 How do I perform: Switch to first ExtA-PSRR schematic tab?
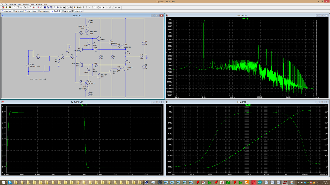coord(6,11)
